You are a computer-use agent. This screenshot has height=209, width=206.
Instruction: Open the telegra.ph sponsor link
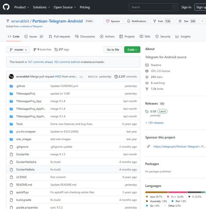[179, 146]
